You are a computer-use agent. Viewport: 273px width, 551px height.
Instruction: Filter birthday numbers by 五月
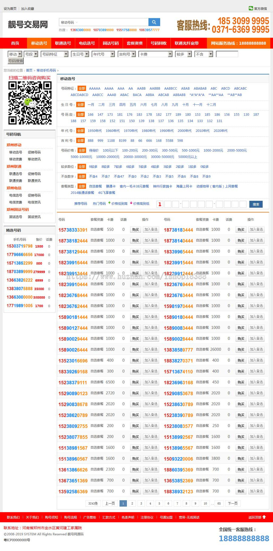[133, 104]
